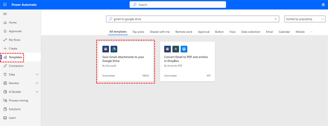
Task: Click the Solutions sidebar icon
Action: tap(5, 109)
